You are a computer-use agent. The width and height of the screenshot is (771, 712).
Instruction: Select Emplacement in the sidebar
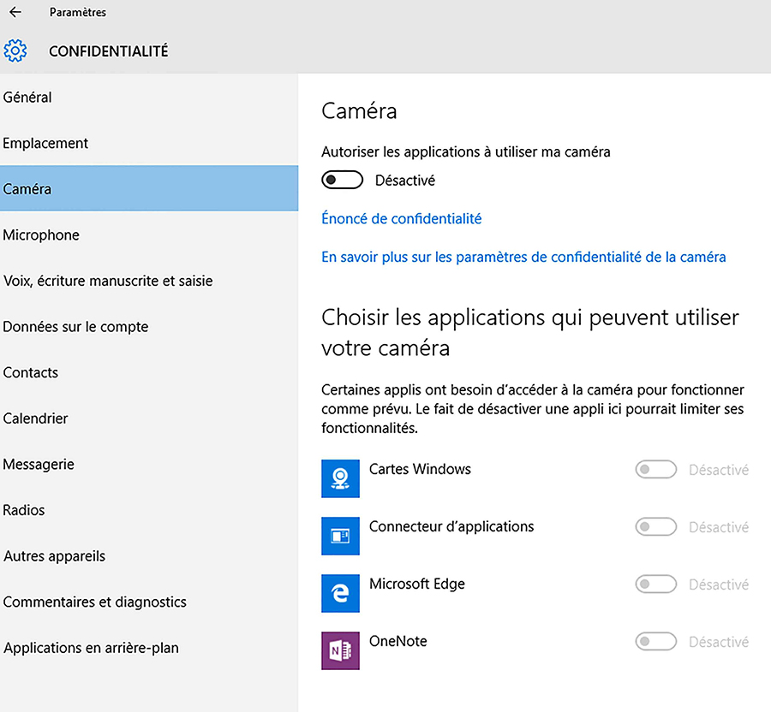(x=149, y=143)
